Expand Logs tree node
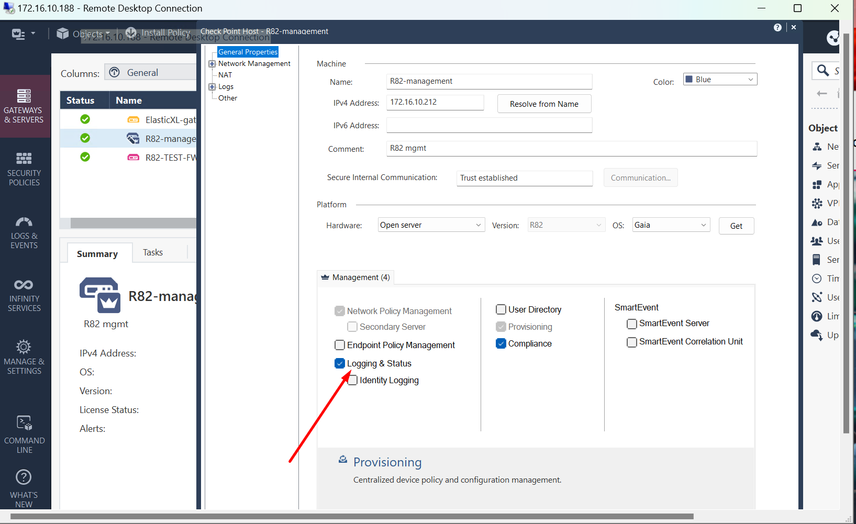This screenshot has height=524, width=856. 212,87
